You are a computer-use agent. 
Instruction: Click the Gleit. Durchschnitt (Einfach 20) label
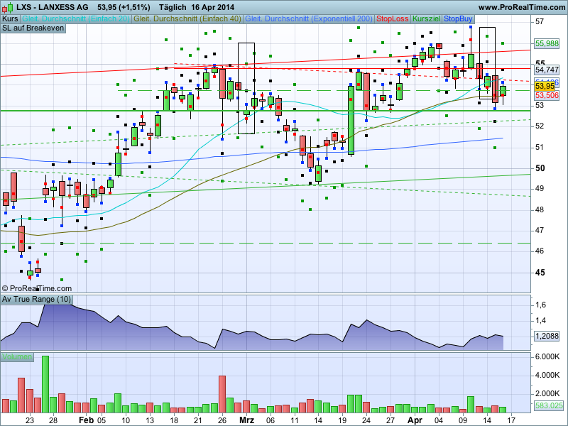click(76, 18)
